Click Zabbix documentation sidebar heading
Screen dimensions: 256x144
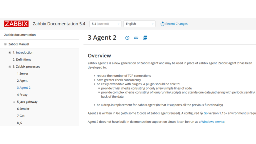(20, 35)
